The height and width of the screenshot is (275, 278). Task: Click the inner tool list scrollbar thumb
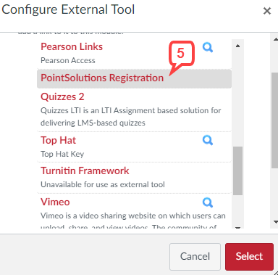click(238, 171)
